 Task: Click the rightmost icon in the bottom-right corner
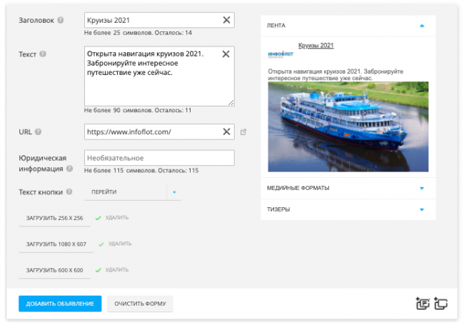440,303
